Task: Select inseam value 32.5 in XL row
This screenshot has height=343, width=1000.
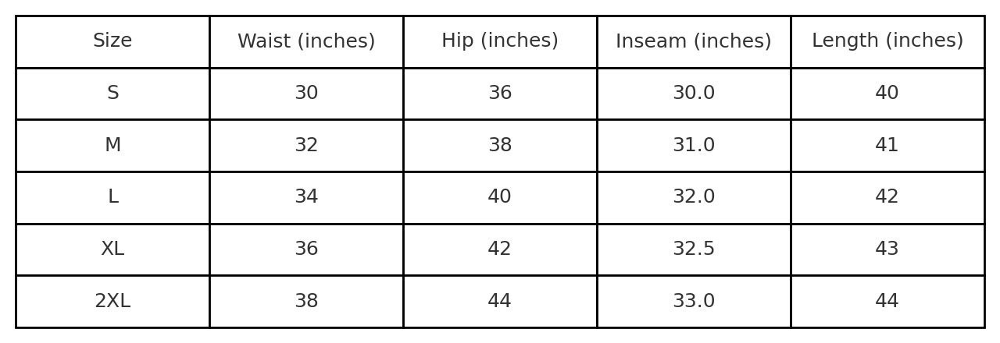Action: pos(694,249)
